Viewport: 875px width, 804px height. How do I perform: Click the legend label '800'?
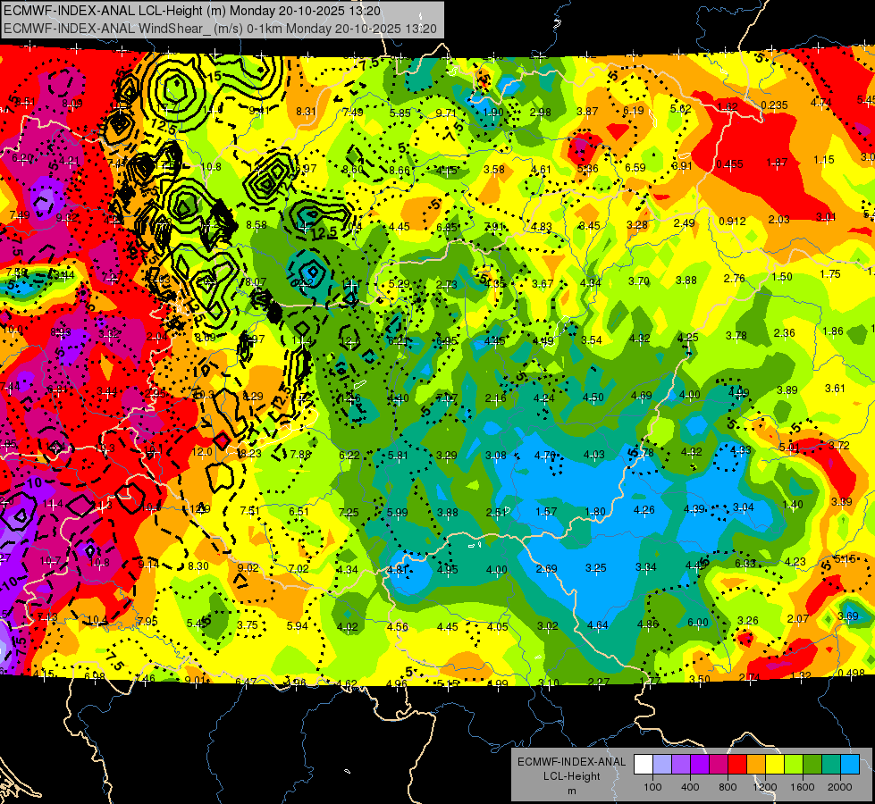(x=728, y=787)
